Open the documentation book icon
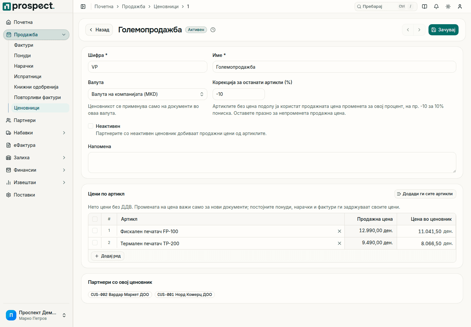 [425, 7]
